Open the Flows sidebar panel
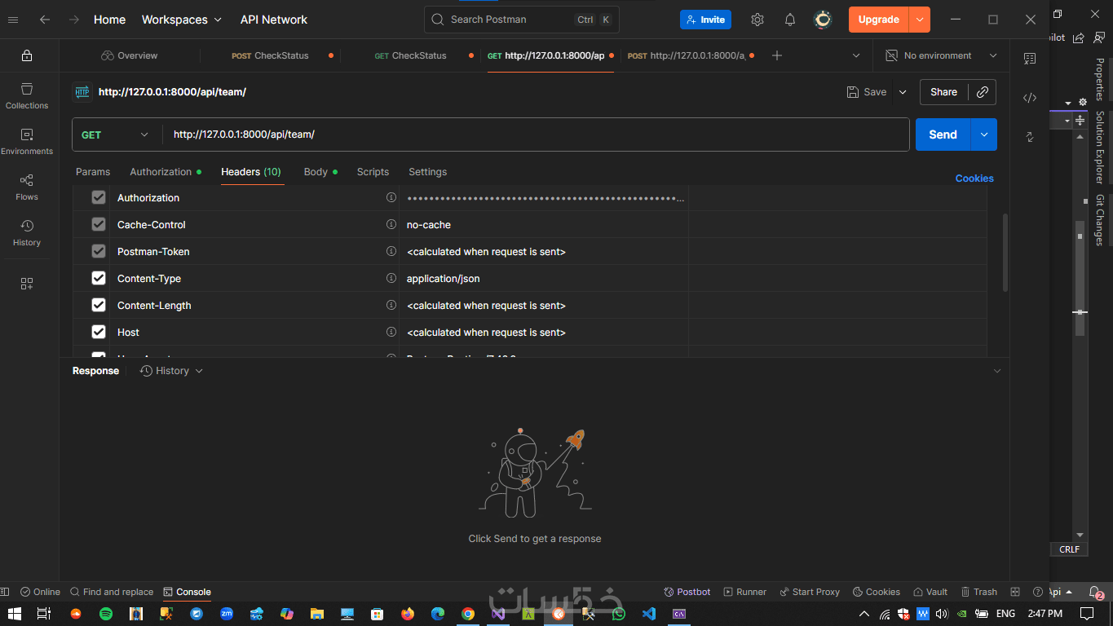Viewport: 1113px width, 626px height. [27, 187]
